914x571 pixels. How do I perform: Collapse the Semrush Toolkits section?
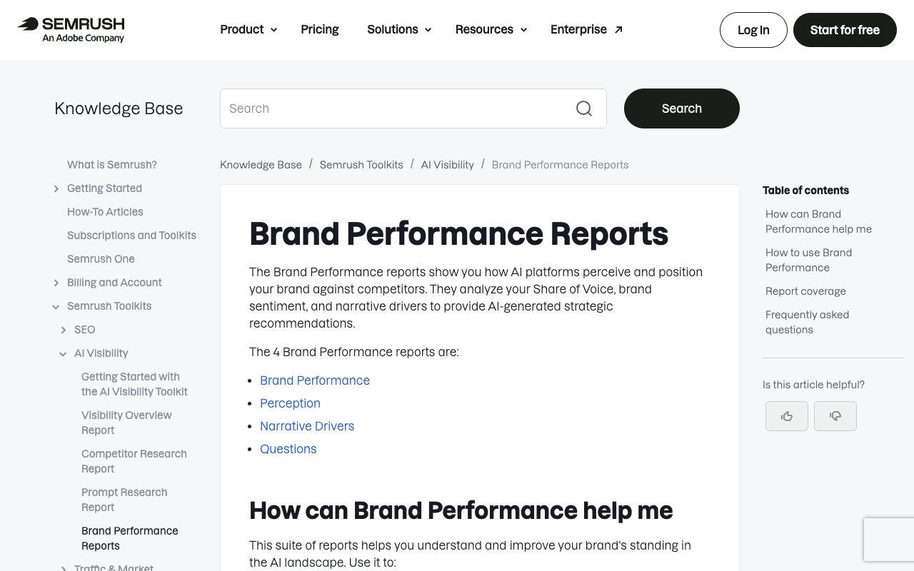(x=56, y=306)
